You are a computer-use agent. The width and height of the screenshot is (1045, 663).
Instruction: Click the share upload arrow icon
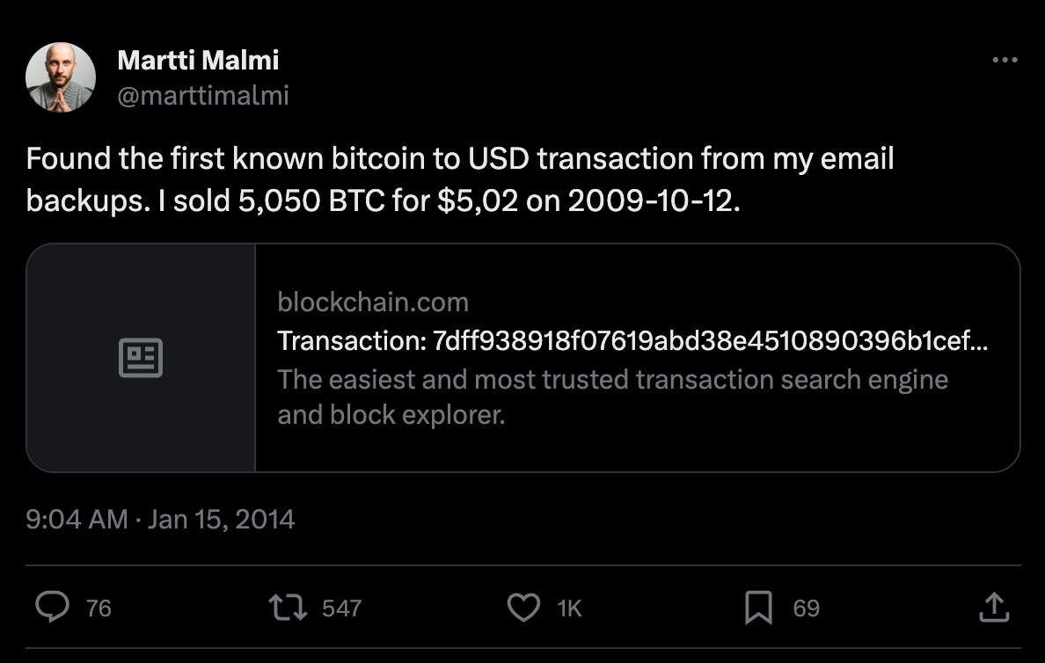click(992, 607)
